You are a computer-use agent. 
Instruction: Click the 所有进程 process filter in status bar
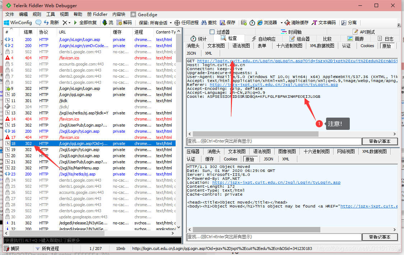tap(47, 249)
